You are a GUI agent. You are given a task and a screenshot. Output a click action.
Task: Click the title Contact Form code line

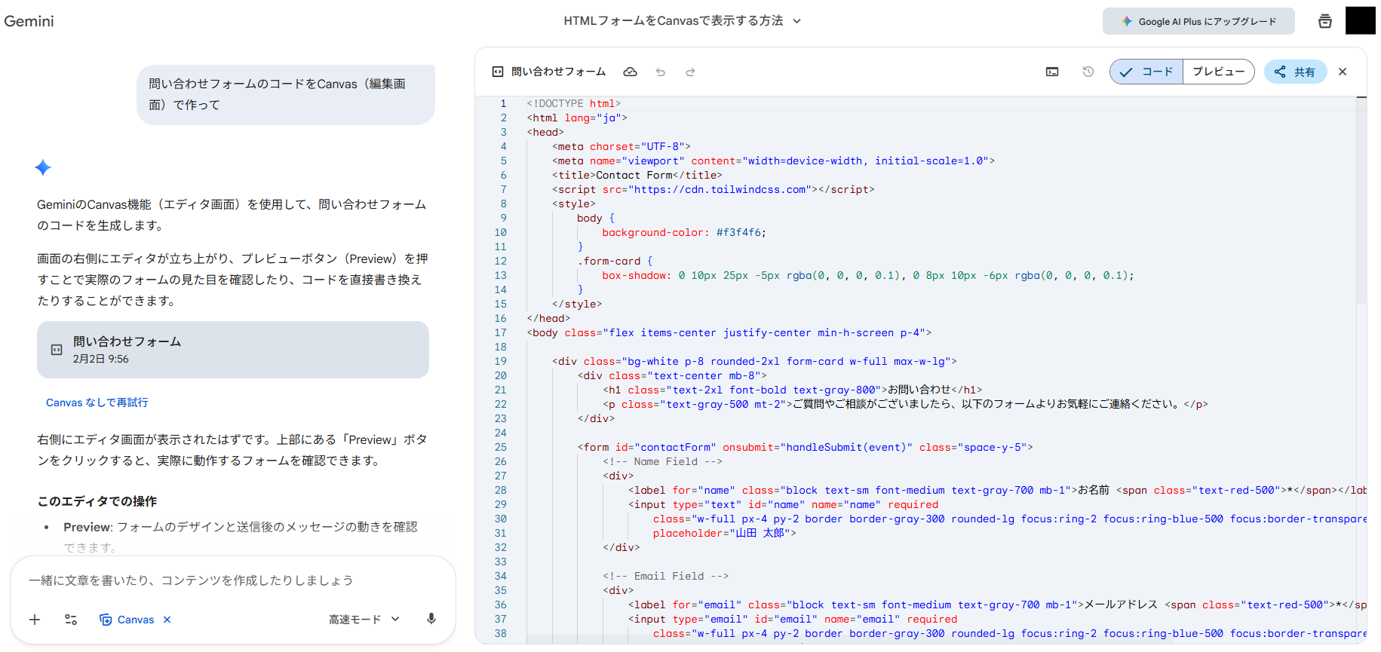[x=637, y=175]
